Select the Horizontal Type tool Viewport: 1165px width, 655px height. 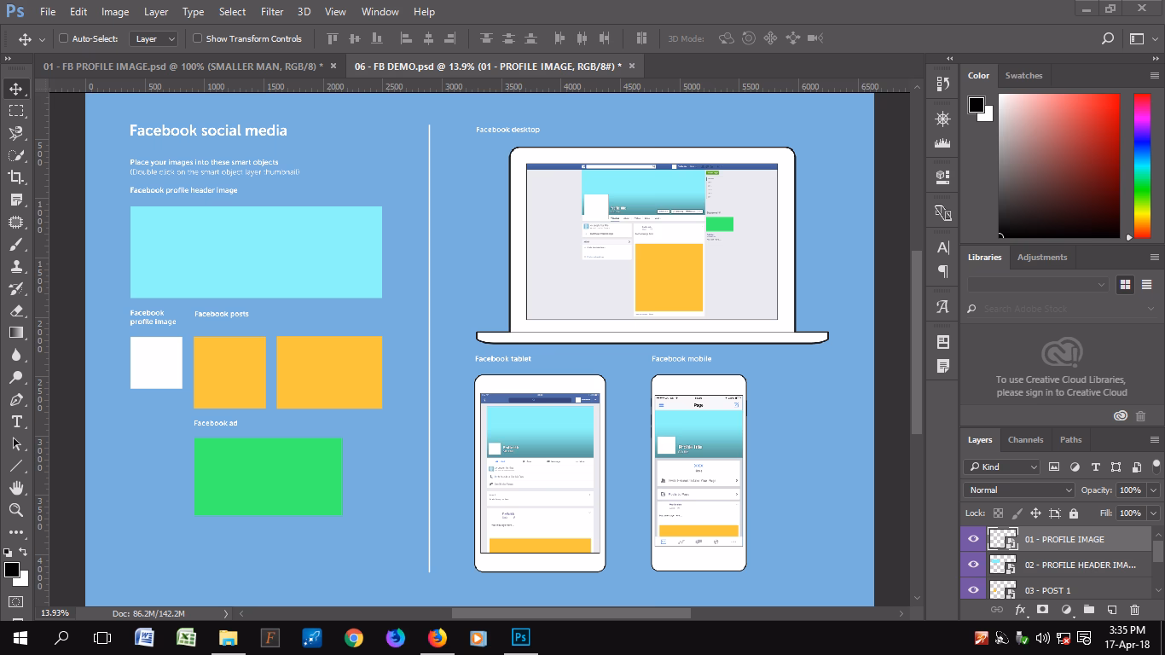(x=16, y=422)
